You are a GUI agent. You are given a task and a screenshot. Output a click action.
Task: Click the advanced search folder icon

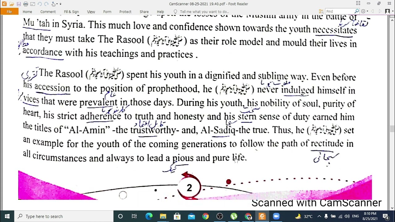(321, 11)
